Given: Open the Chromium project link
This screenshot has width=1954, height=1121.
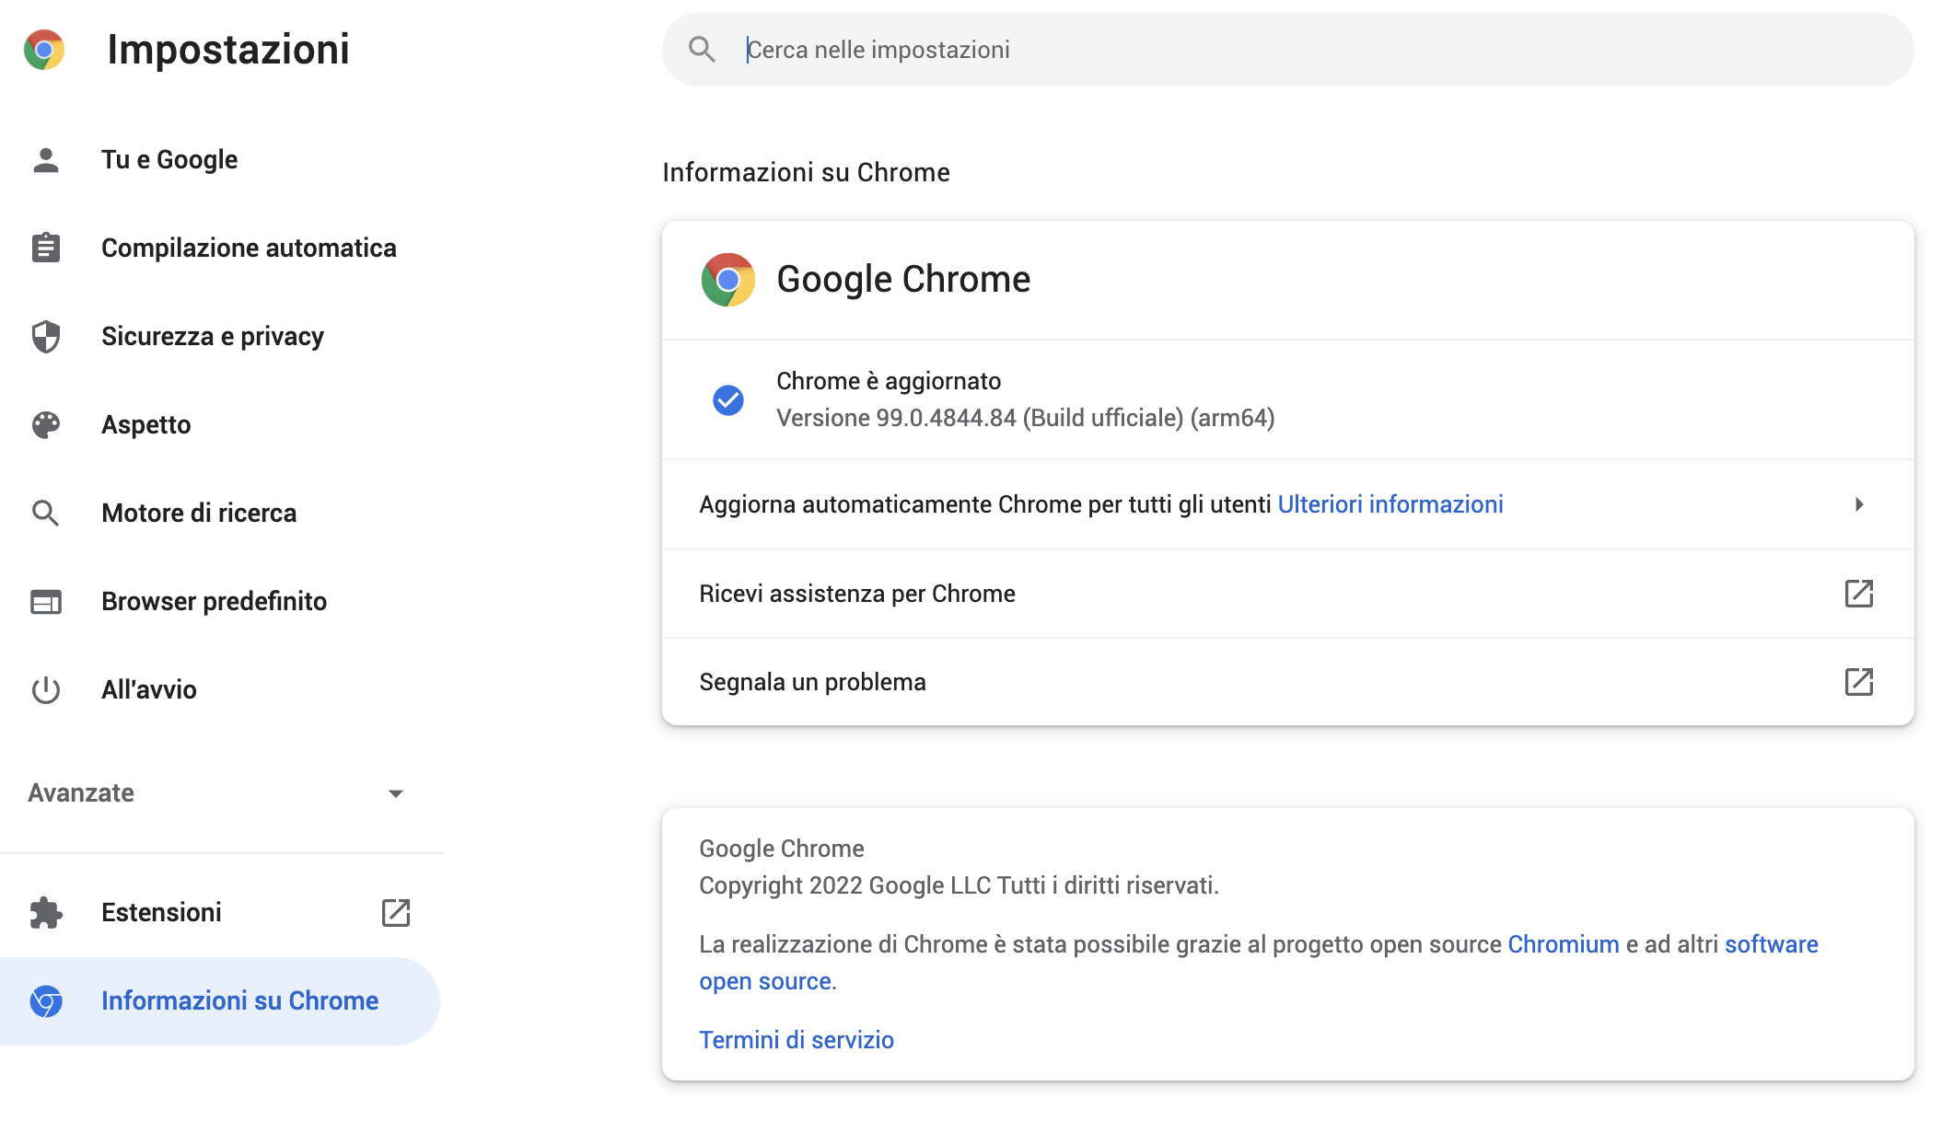Looking at the screenshot, I should (x=1563, y=944).
